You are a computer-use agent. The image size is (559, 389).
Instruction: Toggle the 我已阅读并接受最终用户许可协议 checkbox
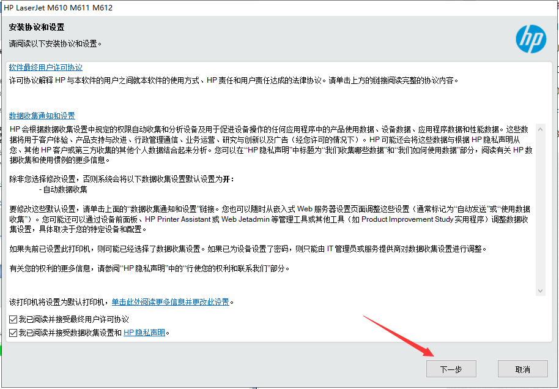click(13, 319)
